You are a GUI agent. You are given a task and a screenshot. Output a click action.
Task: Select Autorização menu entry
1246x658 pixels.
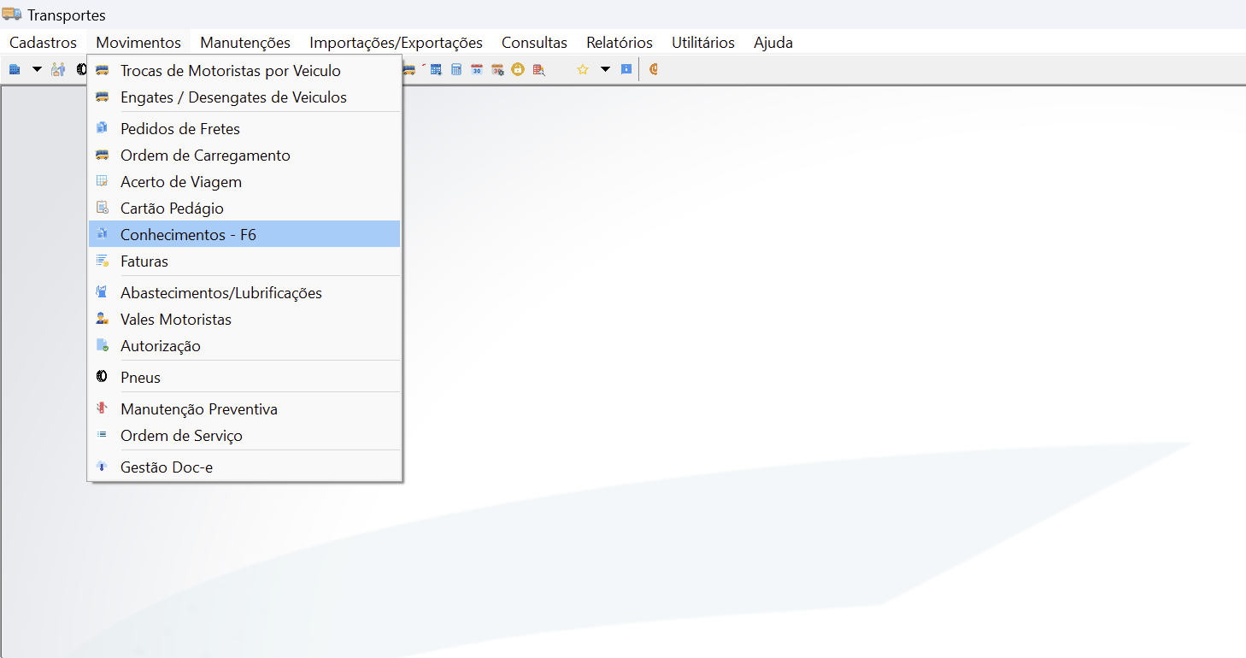click(x=244, y=346)
